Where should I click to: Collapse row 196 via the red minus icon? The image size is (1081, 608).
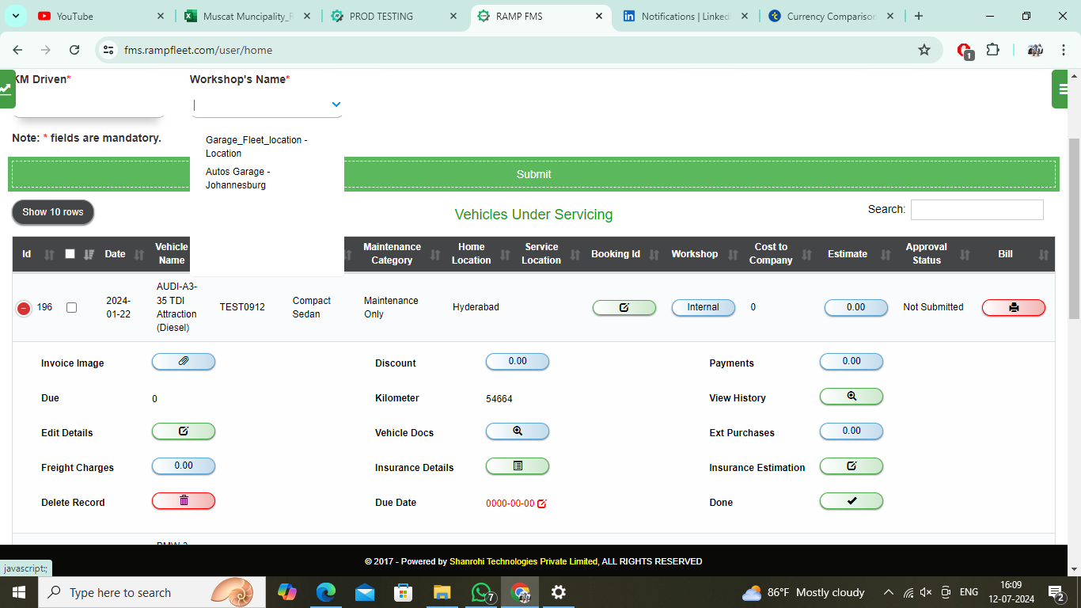point(24,307)
